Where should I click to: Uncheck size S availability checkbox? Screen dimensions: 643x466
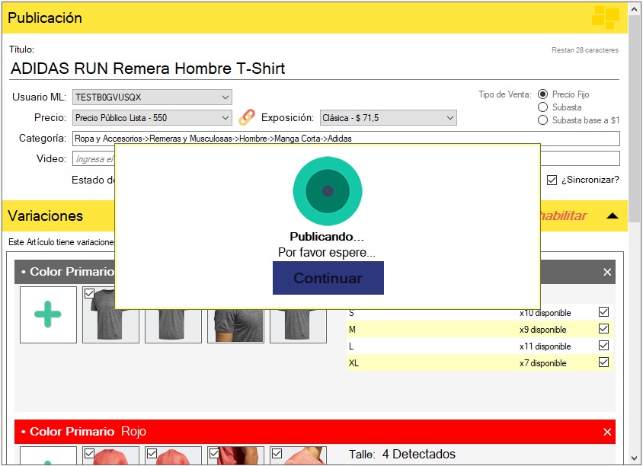[603, 312]
